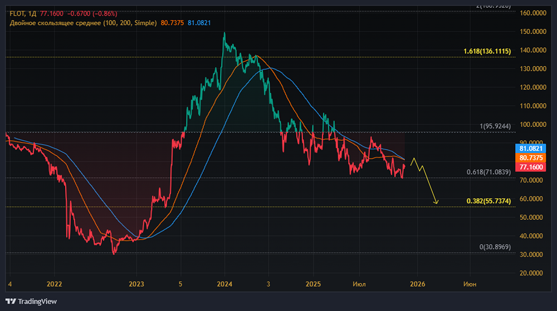Click the 140.0000 price scale label

click(533, 51)
